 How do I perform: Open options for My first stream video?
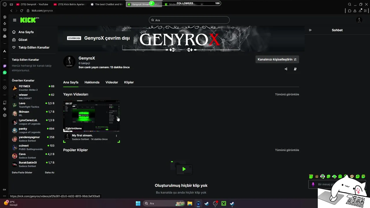pos(116,136)
